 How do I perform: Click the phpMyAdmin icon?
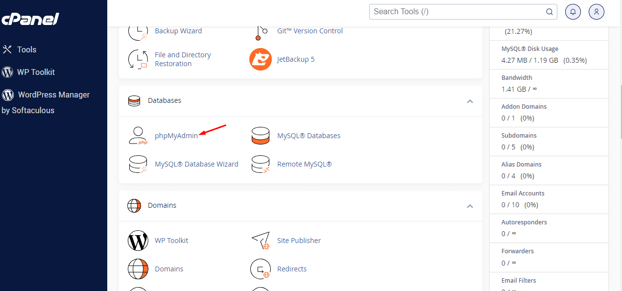point(138,136)
